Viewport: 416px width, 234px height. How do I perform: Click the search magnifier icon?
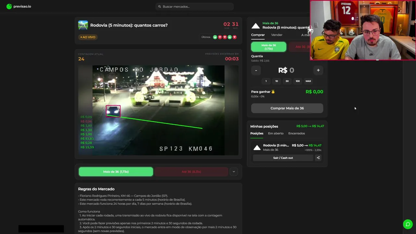pos(160,6)
